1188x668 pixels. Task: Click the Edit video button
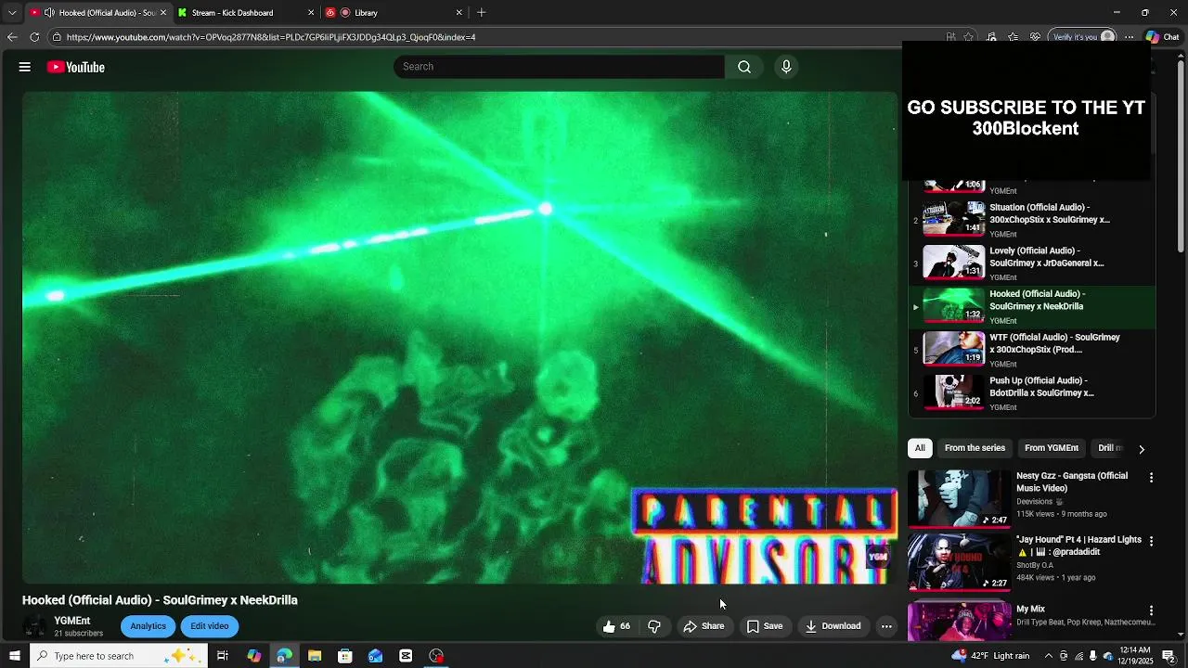(210, 626)
